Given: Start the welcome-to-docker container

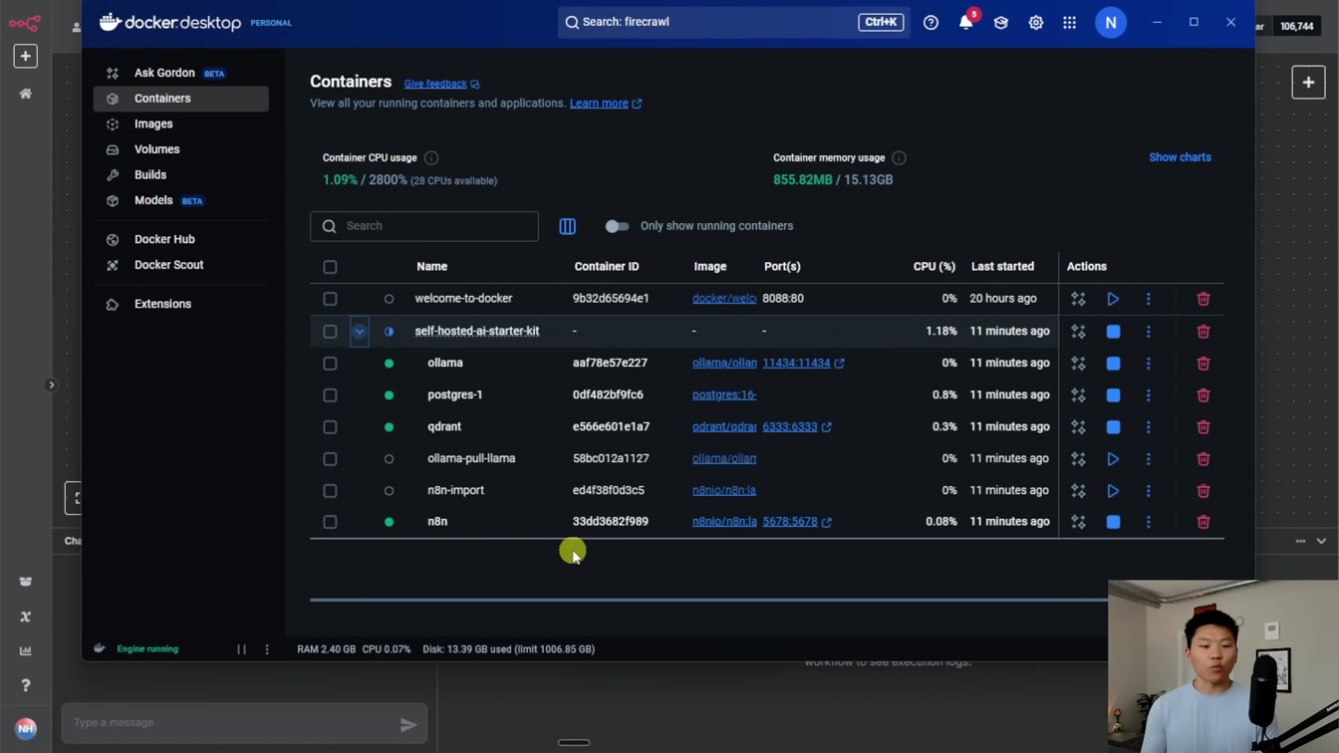Looking at the screenshot, I should tap(1113, 299).
